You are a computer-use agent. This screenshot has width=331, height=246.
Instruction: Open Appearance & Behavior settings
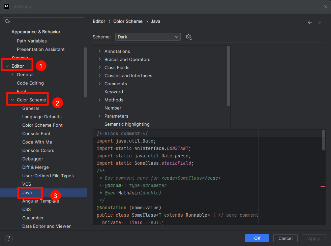point(36,32)
